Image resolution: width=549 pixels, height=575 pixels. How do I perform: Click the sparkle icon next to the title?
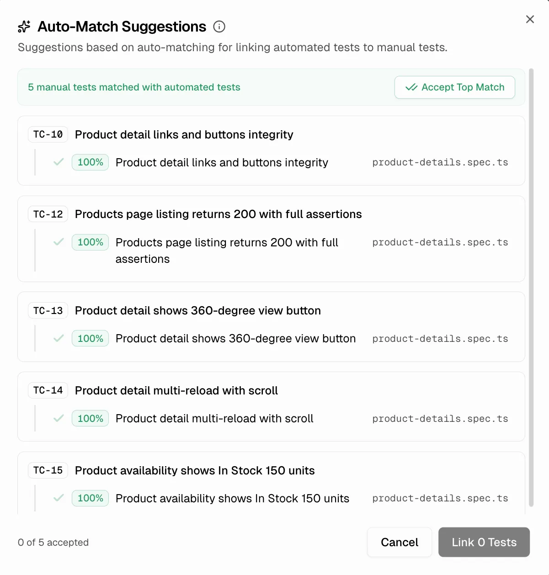pyautogui.click(x=24, y=27)
